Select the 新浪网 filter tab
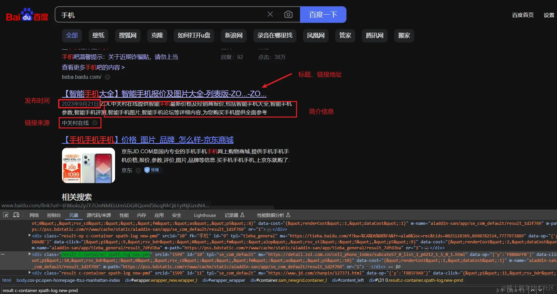This screenshot has height=294, width=557. (234, 35)
